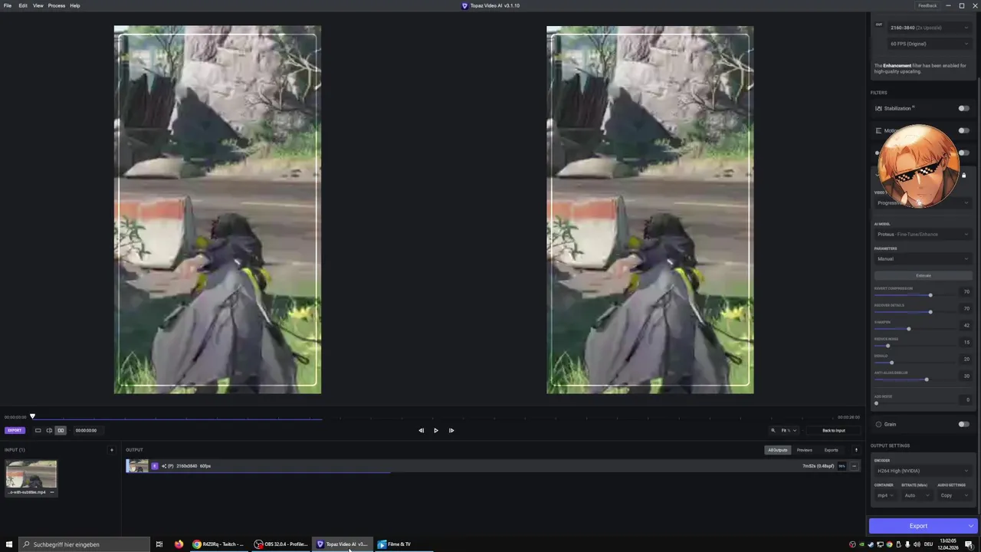Select the single view layout icon
Image resolution: width=981 pixels, height=552 pixels.
(x=38, y=430)
